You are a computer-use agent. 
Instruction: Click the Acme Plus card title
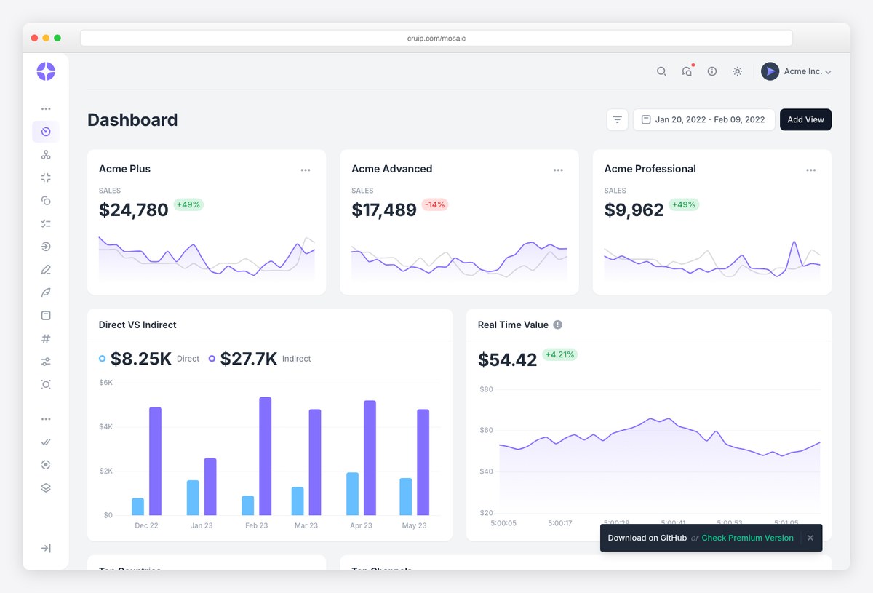[124, 169]
